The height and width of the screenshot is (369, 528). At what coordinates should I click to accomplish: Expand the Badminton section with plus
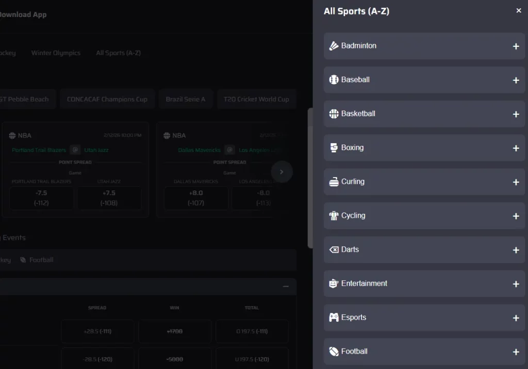[x=516, y=46]
